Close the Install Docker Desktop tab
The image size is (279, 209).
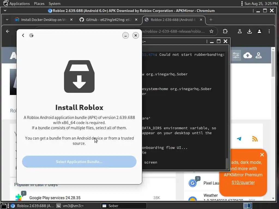tap(71, 20)
